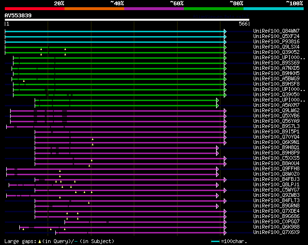Click the green alignment bar for A5AXM7
This screenshot has width=308, height=245.
(127, 106)
